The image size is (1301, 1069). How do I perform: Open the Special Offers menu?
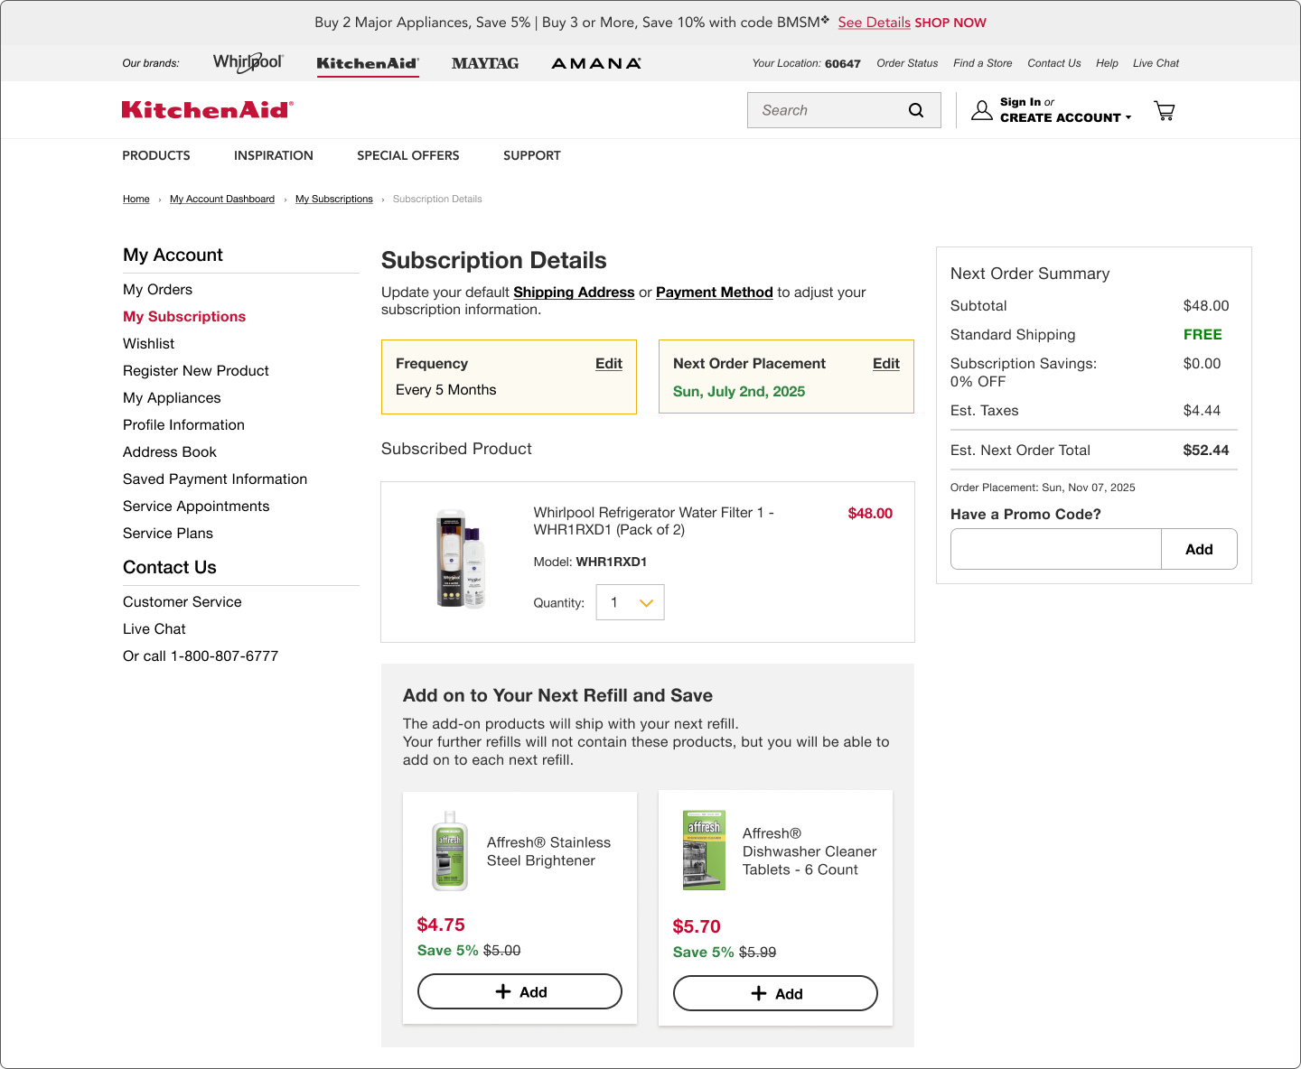[x=408, y=155]
